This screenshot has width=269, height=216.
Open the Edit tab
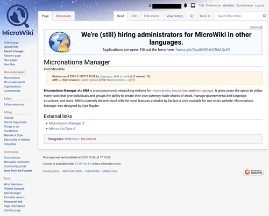[134, 16]
